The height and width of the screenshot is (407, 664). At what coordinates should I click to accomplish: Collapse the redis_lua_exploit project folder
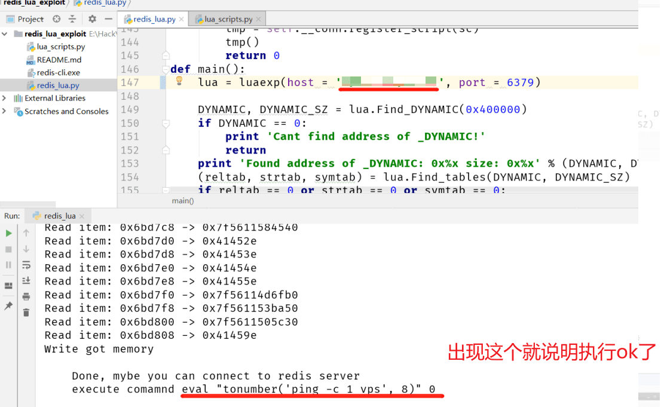point(5,34)
